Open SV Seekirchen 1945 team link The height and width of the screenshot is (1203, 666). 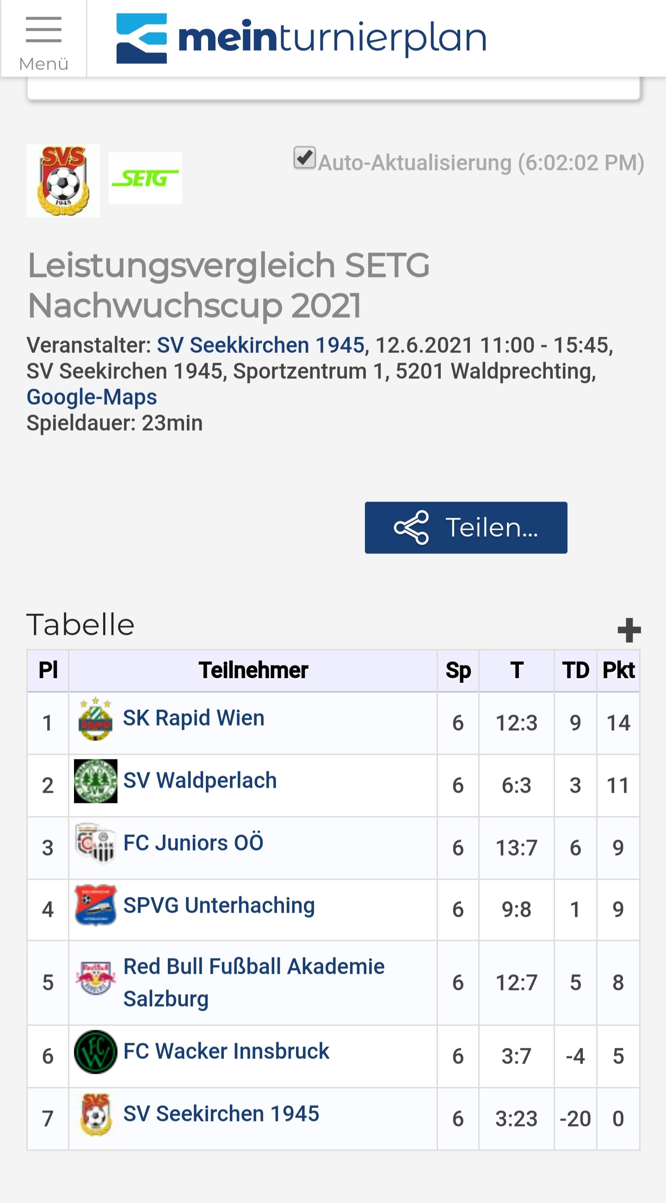point(221,1114)
